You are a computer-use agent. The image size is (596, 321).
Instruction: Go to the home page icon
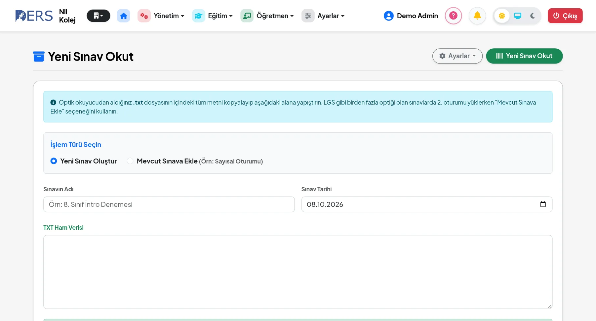click(x=124, y=16)
